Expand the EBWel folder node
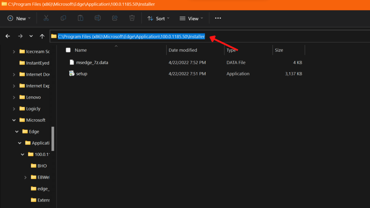Image resolution: width=370 pixels, height=208 pixels. [x=25, y=177]
